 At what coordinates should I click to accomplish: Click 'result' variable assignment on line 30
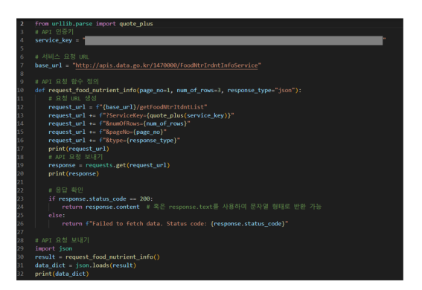(45, 257)
